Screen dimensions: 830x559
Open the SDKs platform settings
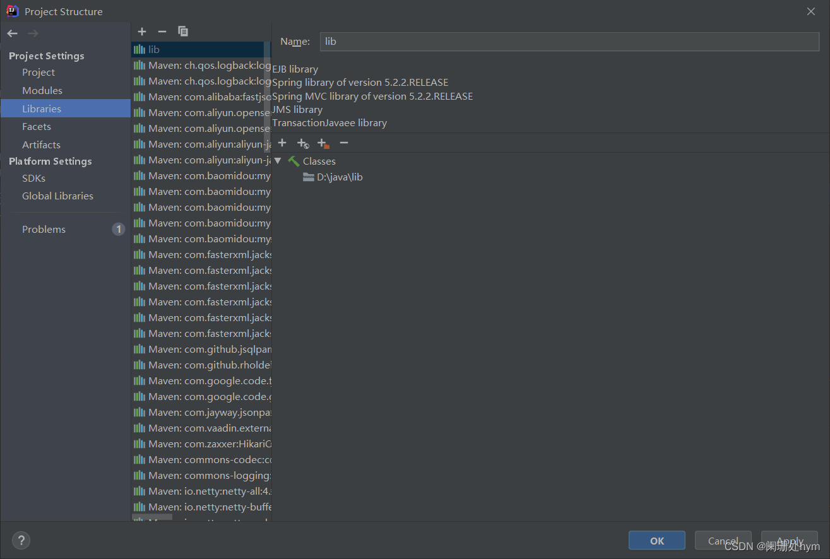tap(33, 179)
